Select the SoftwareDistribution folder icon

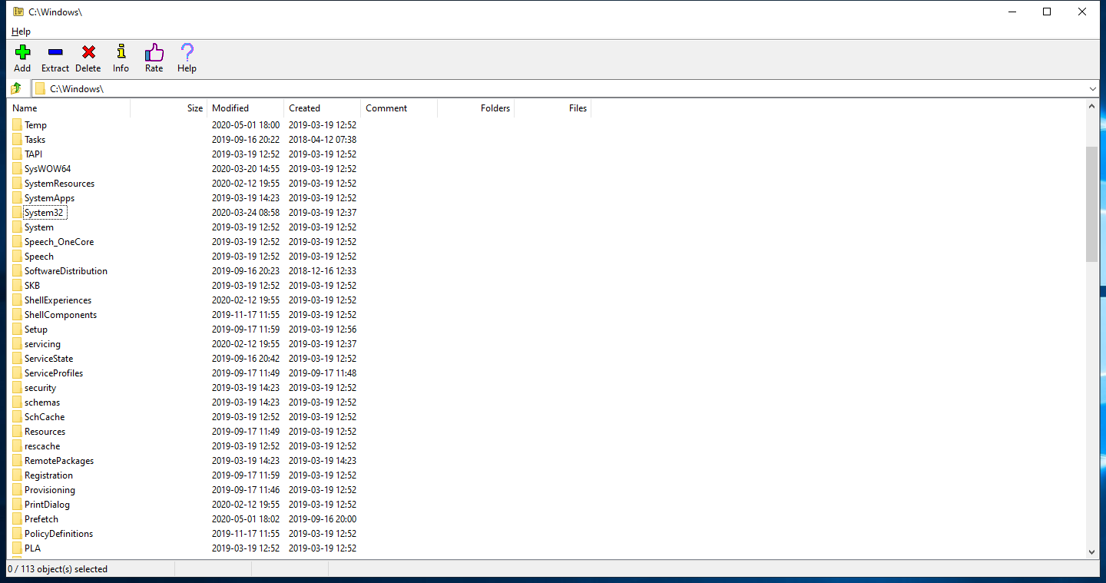17,270
